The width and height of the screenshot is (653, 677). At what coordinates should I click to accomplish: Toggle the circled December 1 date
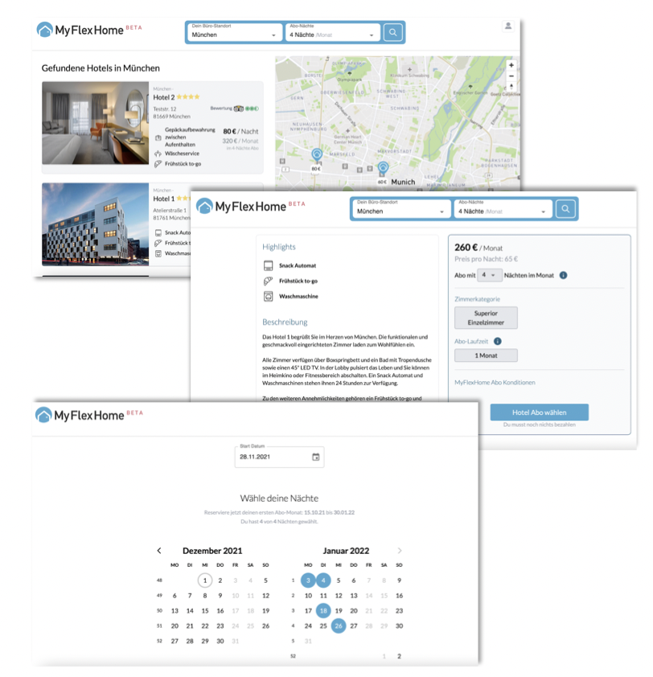point(205,581)
